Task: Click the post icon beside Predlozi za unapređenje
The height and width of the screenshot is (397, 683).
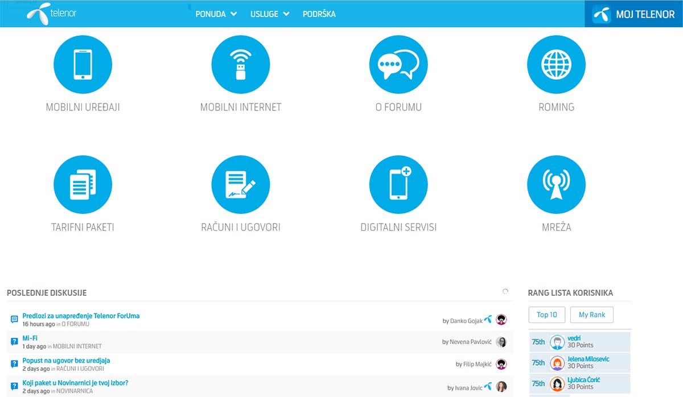Action: (14, 320)
